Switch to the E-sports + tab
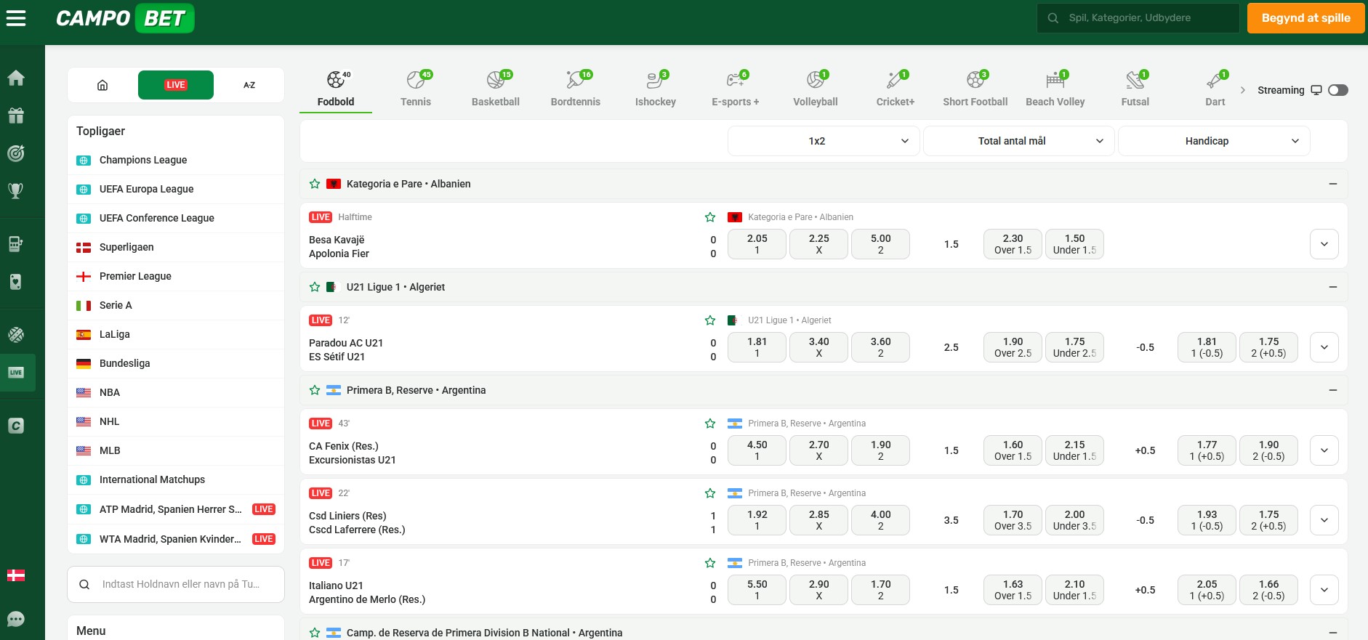Screen dimensions: 1368x640 tap(736, 89)
